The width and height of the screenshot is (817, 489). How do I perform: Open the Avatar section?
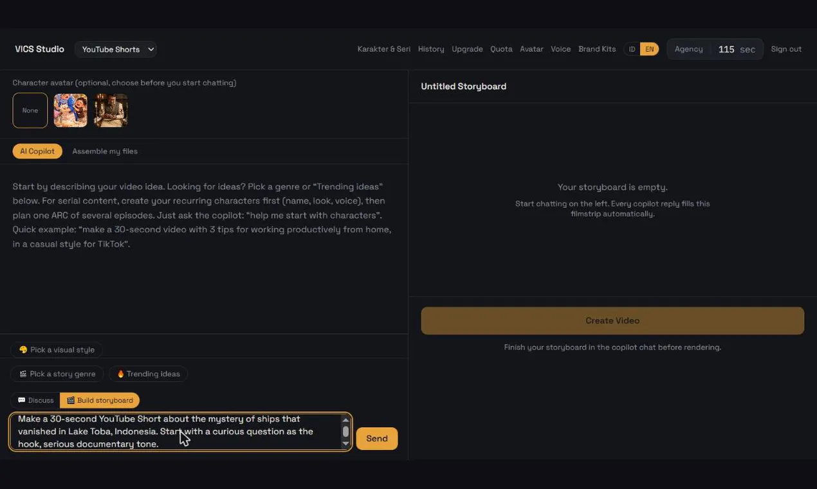531,50
